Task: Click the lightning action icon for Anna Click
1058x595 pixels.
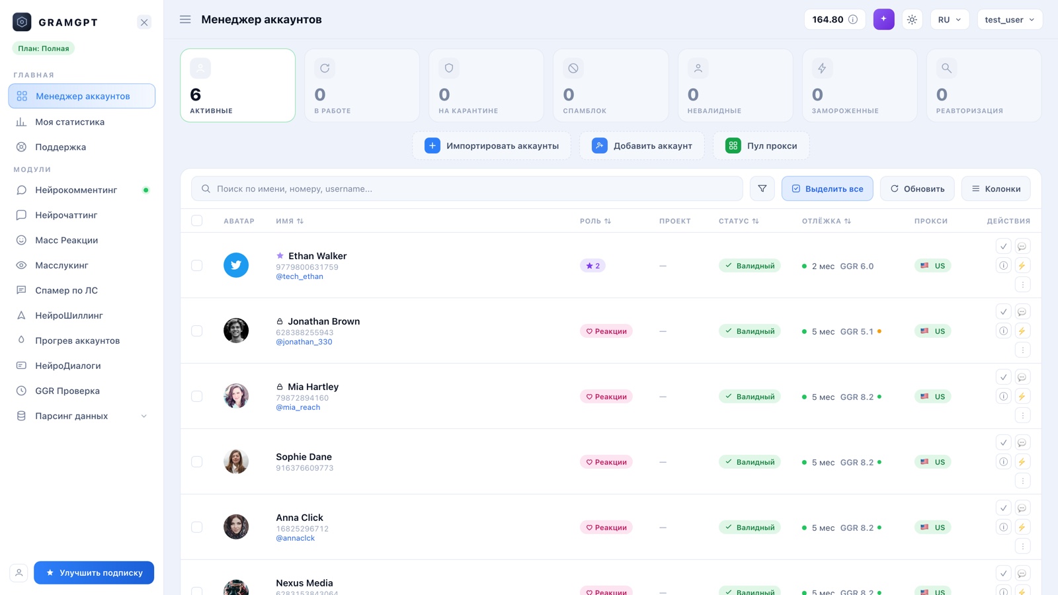Action: (1022, 528)
